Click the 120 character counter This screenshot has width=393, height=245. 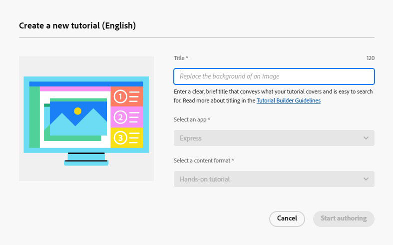(x=370, y=58)
